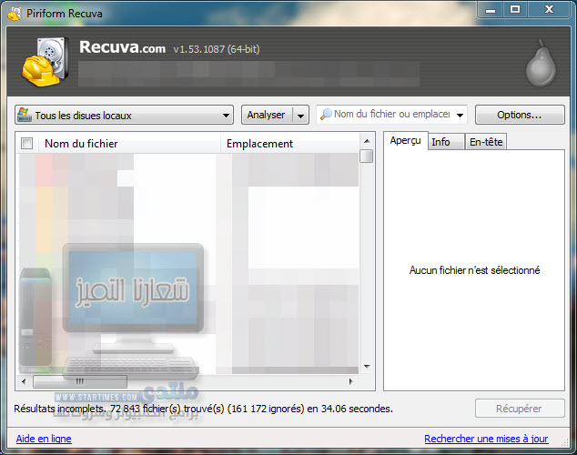Switch to the En-tête tab
The height and width of the screenshot is (455, 577).
tap(486, 142)
